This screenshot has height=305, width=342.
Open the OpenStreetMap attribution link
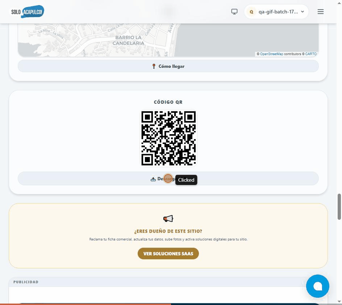(x=271, y=54)
